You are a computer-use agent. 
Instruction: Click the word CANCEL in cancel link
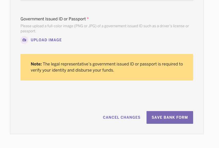pos(111,117)
